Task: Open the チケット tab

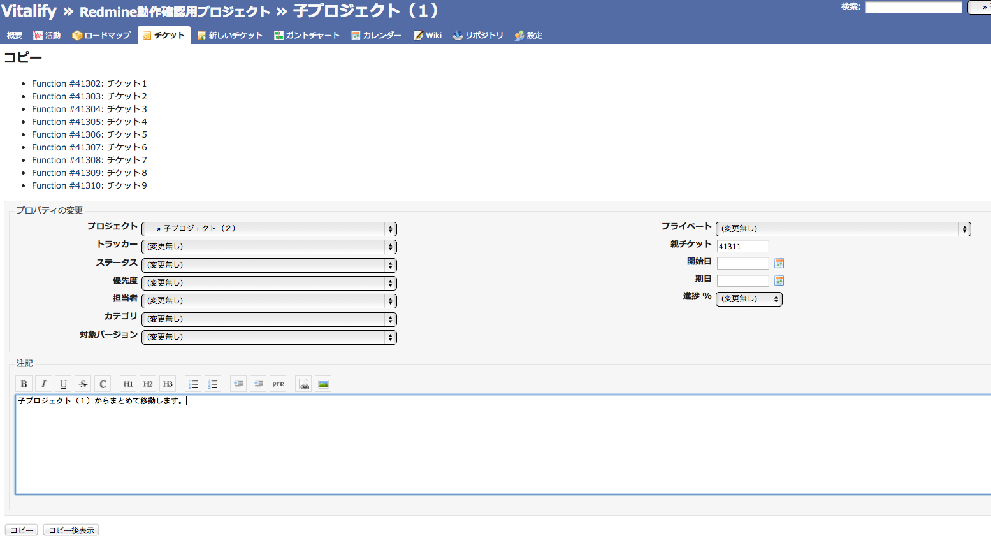Action: [x=164, y=35]
